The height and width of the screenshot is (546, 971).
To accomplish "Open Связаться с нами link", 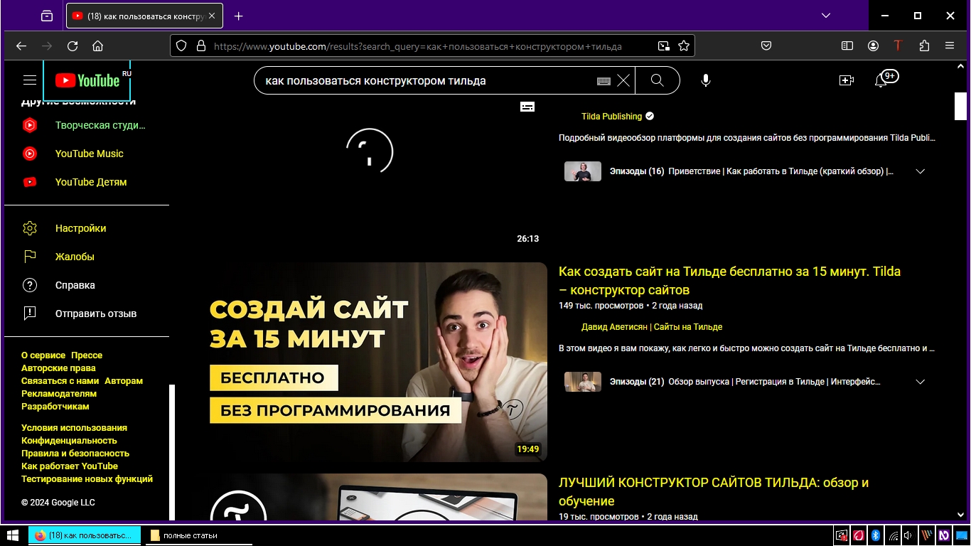I will point(60,380).
